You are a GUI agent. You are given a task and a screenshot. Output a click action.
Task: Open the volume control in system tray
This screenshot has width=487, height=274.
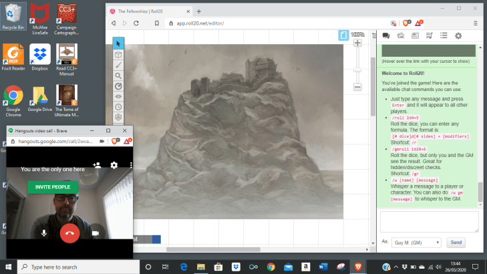(438, 267)
